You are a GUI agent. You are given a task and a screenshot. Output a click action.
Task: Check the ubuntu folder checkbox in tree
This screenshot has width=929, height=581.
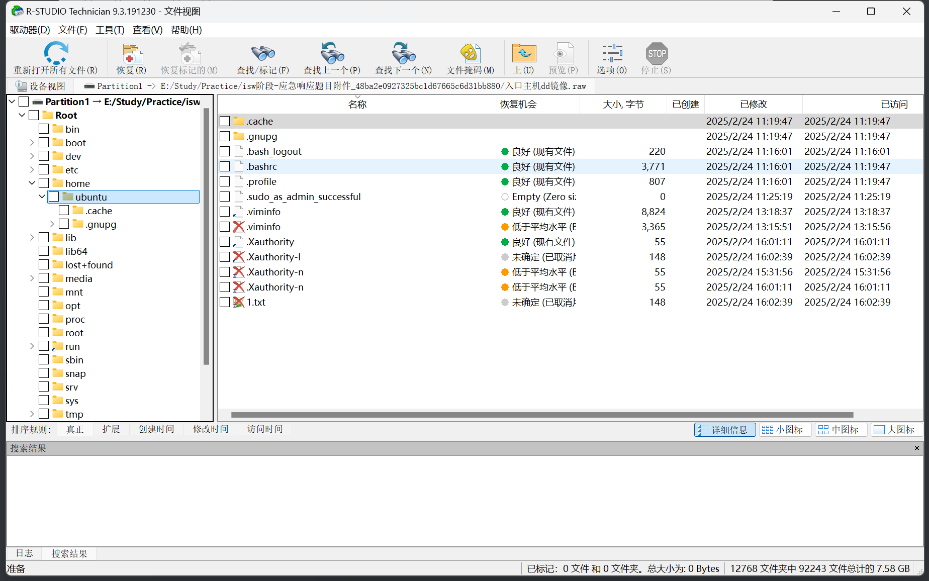[x=54, y=197]
